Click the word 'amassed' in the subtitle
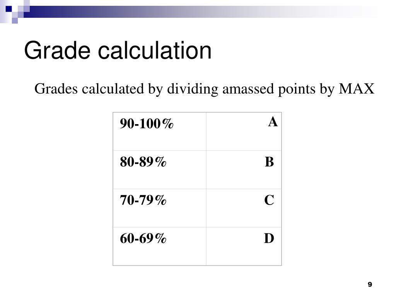Screen dimensions: 396x297 (x=248, y=89)
